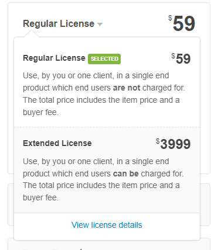Viewport: 218px width, 250px height.
Task: Click the large $59 header price
Action: click(182, 23)
